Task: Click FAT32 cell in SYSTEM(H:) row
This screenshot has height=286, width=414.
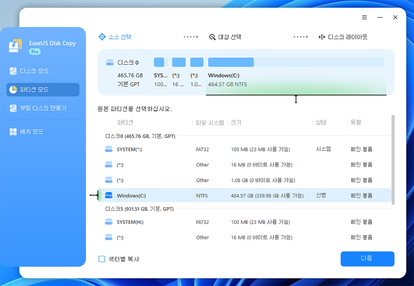Action: (202, 222)
